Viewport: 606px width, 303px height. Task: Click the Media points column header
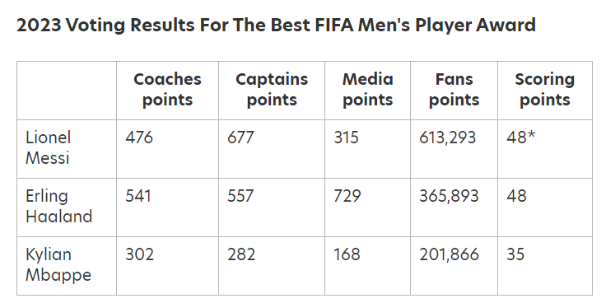[367, 90]
